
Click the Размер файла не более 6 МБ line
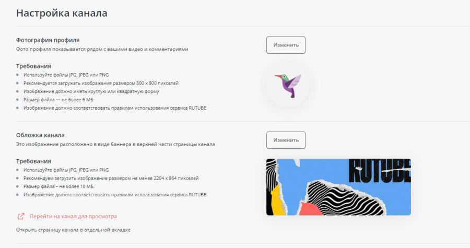click(x=58, y=99)
